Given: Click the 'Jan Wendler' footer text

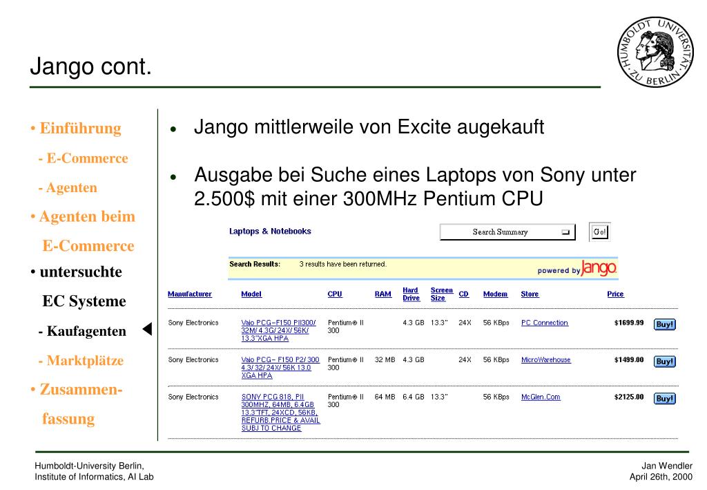Looking at the screenshot, I should click(667, 466).
